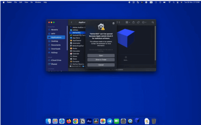This screenshot has height=125, width=201.
Task: Select Recents in the Finder sidebar
Action: tap(56, 30)
